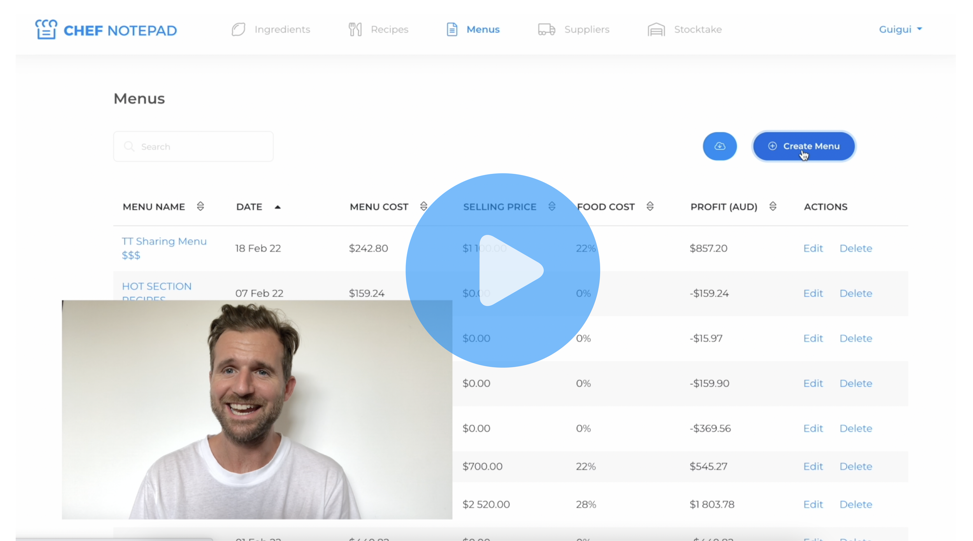
Task: Sort by Profit (AUD) arrows
Action: click(x=773, y=207)
